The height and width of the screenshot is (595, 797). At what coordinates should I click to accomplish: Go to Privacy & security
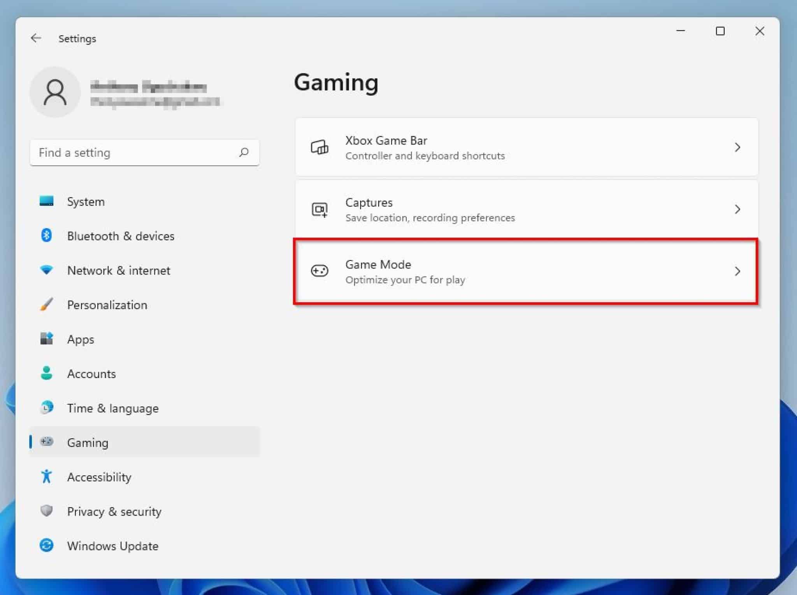pos(144,511)
